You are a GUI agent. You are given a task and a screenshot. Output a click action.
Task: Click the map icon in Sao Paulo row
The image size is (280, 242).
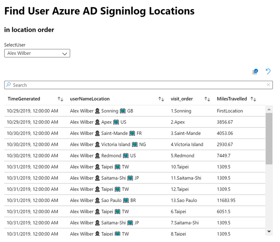pyautogui.click(x=126, y=200)
